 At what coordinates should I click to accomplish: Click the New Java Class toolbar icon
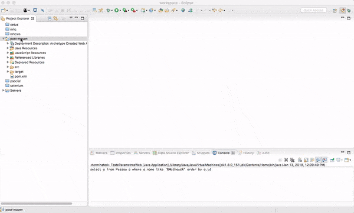pyautogui.click(x=151, y=10)
